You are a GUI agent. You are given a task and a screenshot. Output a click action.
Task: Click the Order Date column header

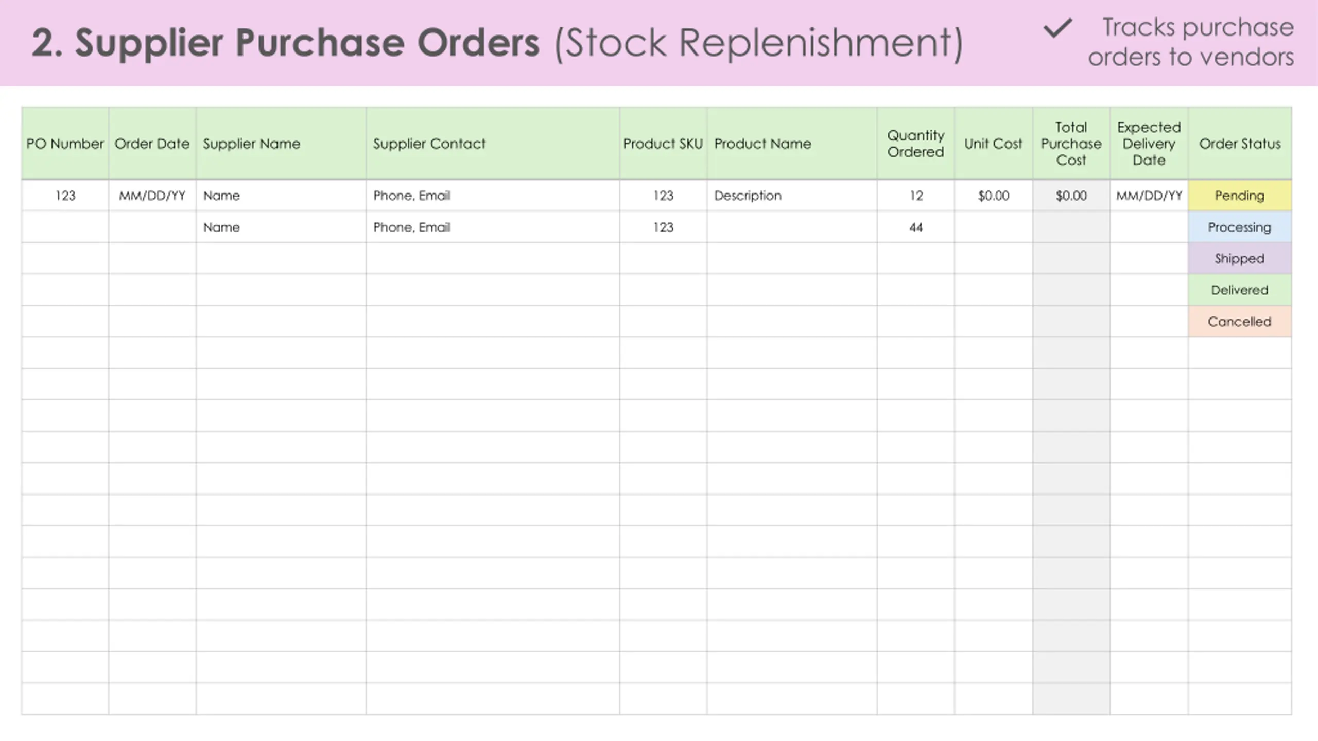click(x=152, y=144)
